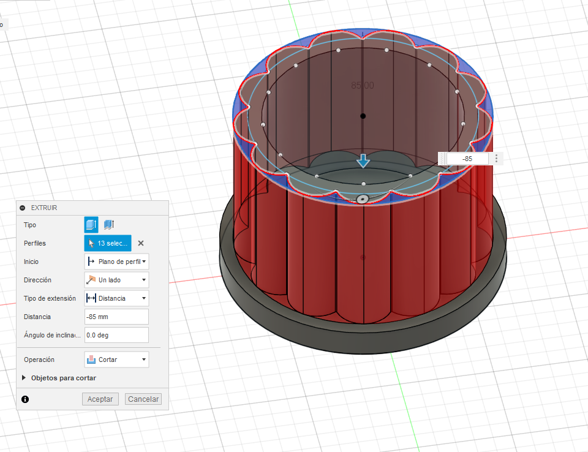Click the Cancelar button

[143, 399]
